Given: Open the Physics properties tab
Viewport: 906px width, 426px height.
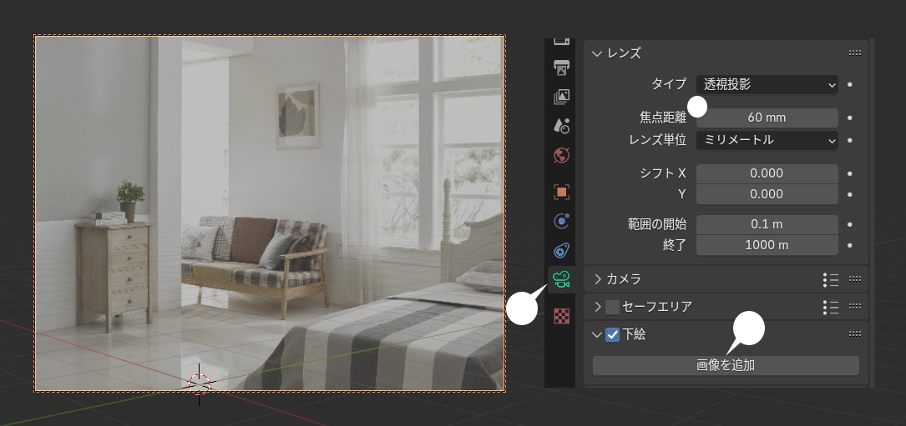Looking at the screenshot, I should point(562,221).
